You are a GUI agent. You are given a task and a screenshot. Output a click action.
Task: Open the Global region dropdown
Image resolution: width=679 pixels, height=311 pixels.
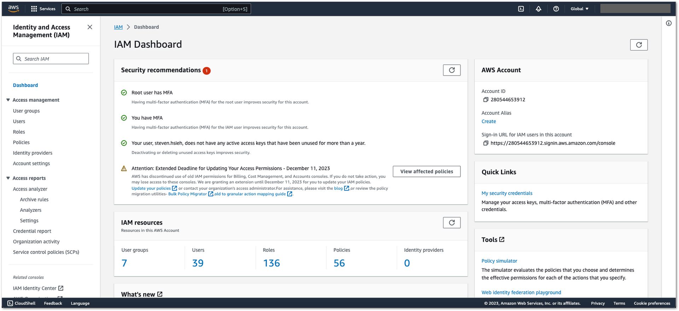[579, 9]
